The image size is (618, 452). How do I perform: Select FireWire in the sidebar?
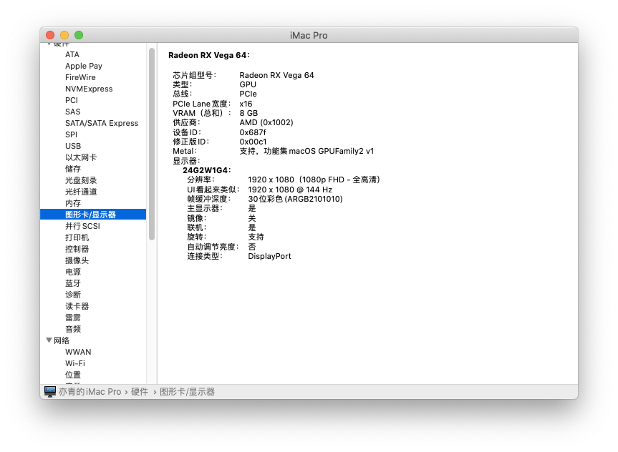80,77
